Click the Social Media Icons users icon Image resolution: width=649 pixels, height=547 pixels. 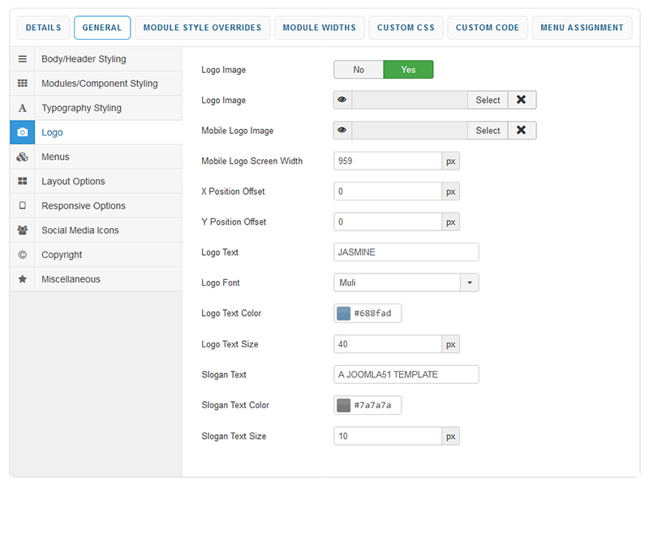[22, 230]
